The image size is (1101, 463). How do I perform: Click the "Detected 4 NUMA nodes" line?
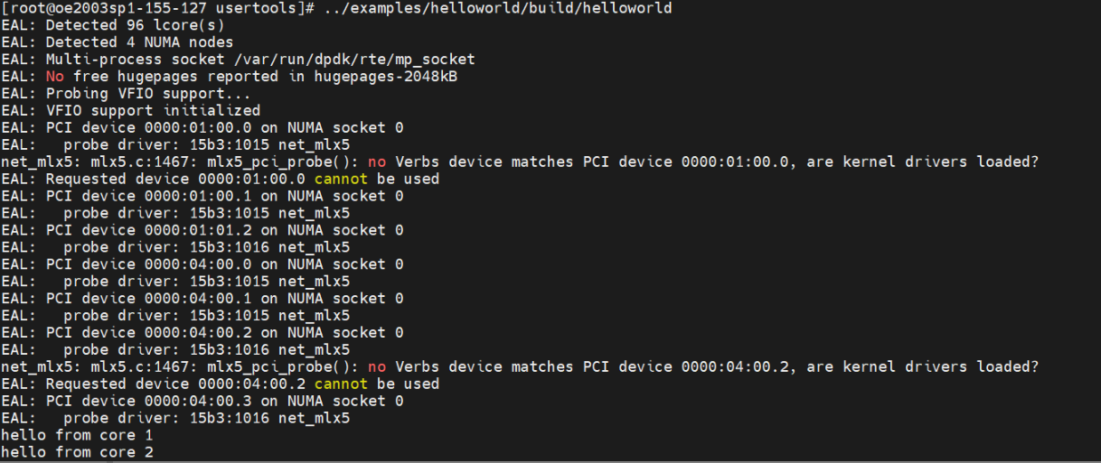tap(139, 42)
